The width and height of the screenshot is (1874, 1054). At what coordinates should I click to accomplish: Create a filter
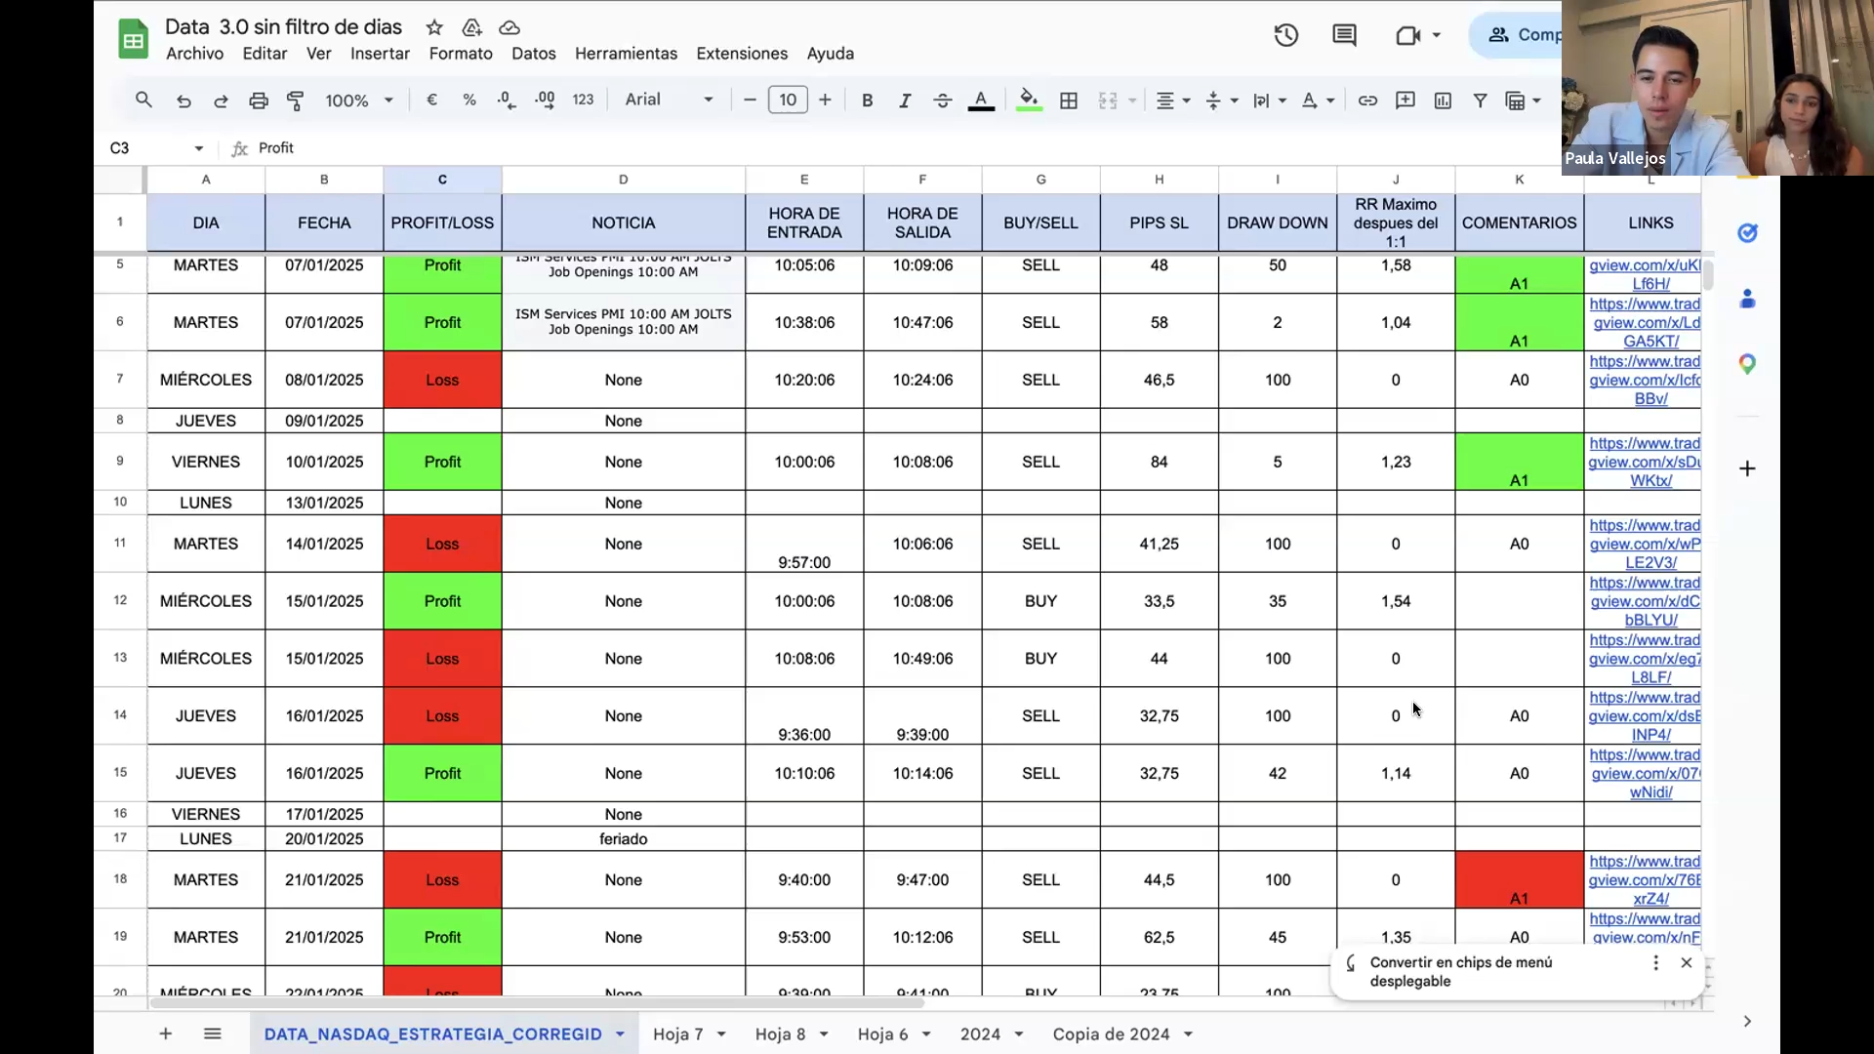pos(1480,101)
